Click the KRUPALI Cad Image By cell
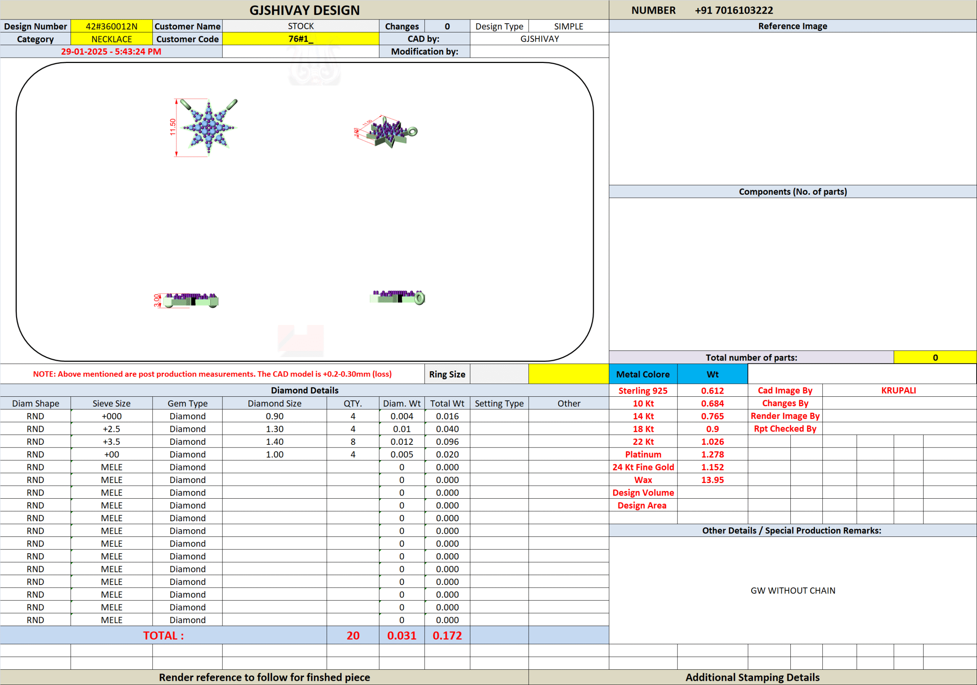 coord(898,390)
